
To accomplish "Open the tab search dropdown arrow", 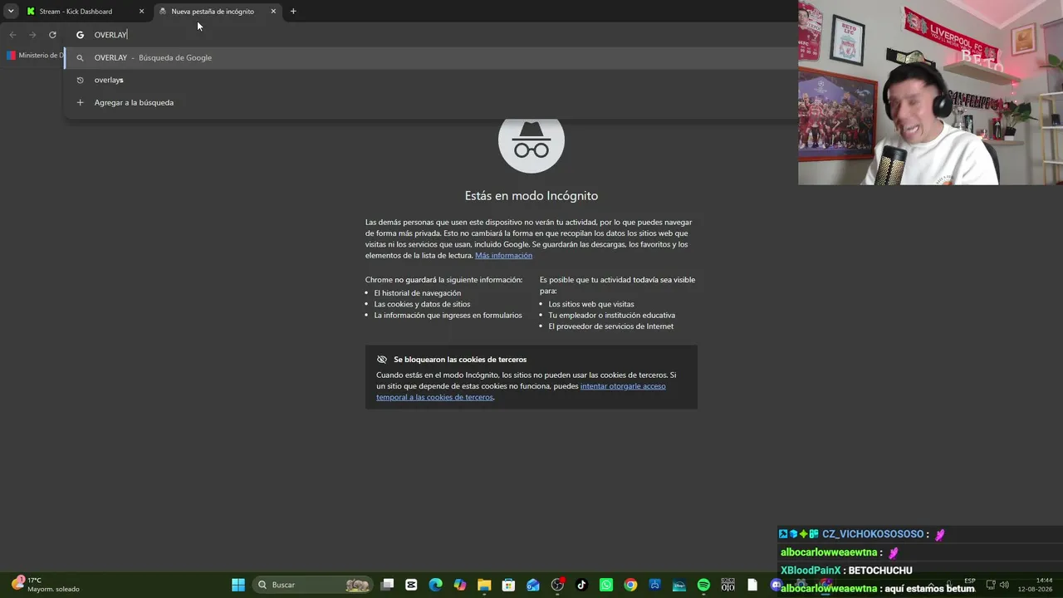I will pos(11,12).
